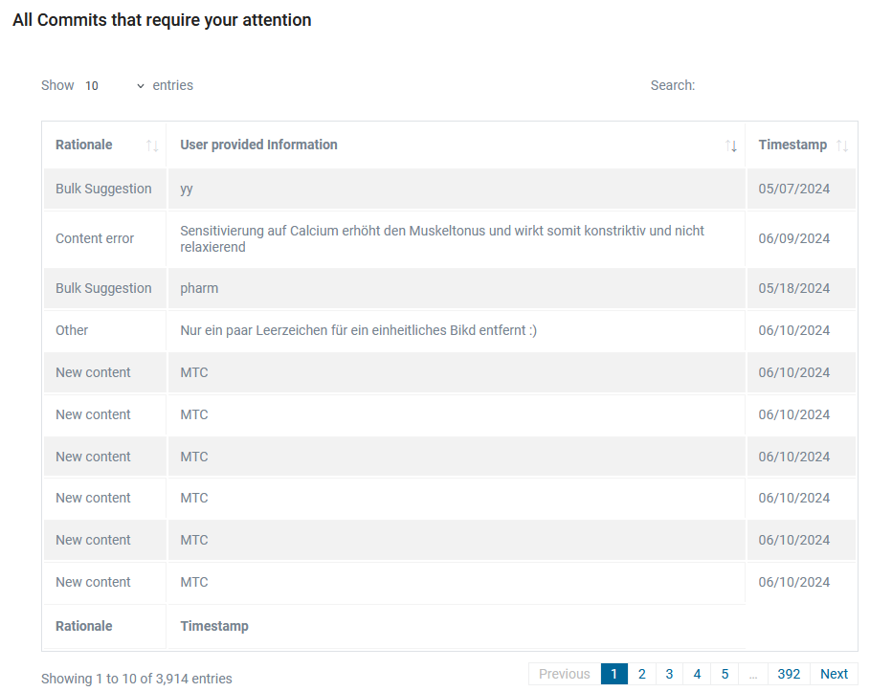
Task: Click into the Search input field
Action: 777,86
